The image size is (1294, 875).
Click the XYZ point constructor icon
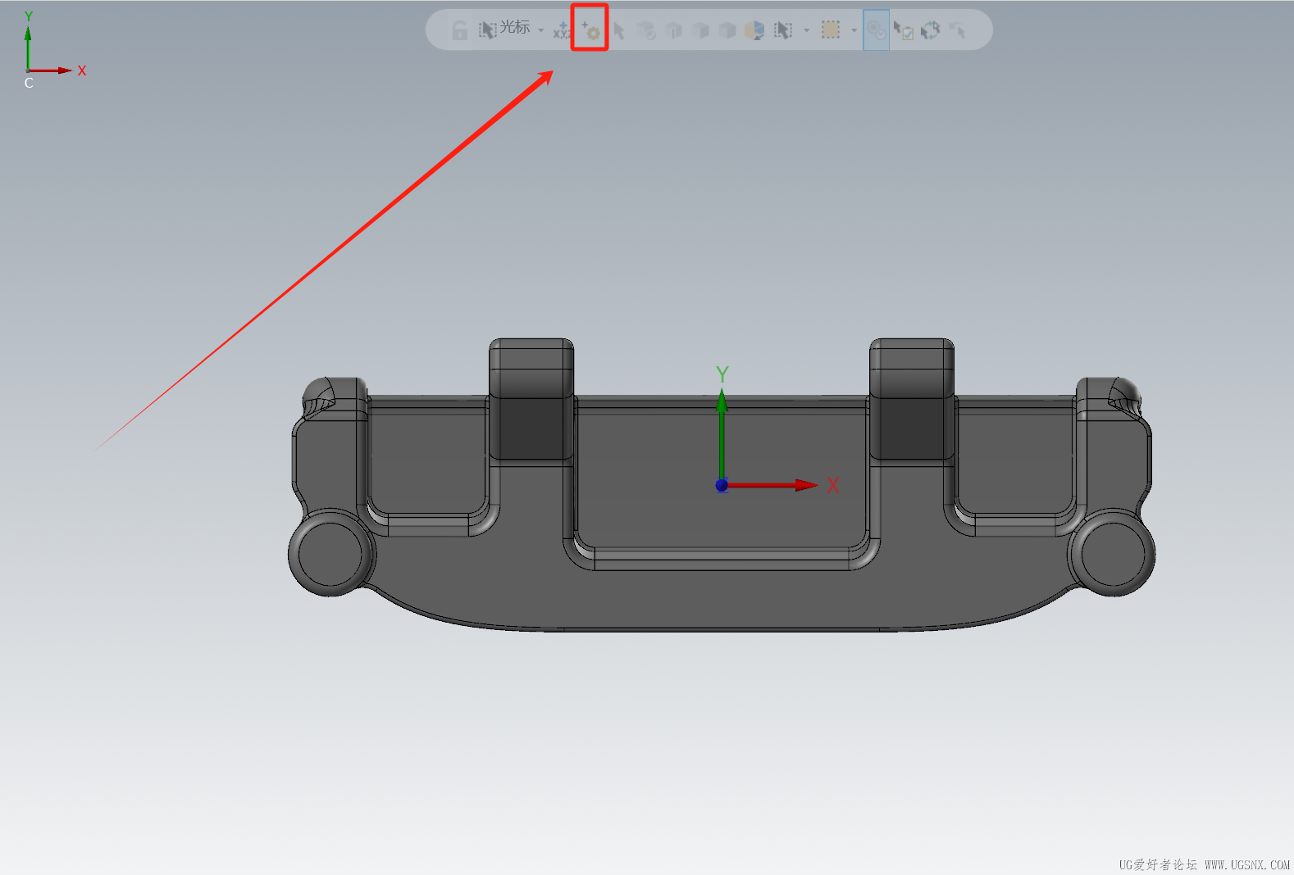562,30
